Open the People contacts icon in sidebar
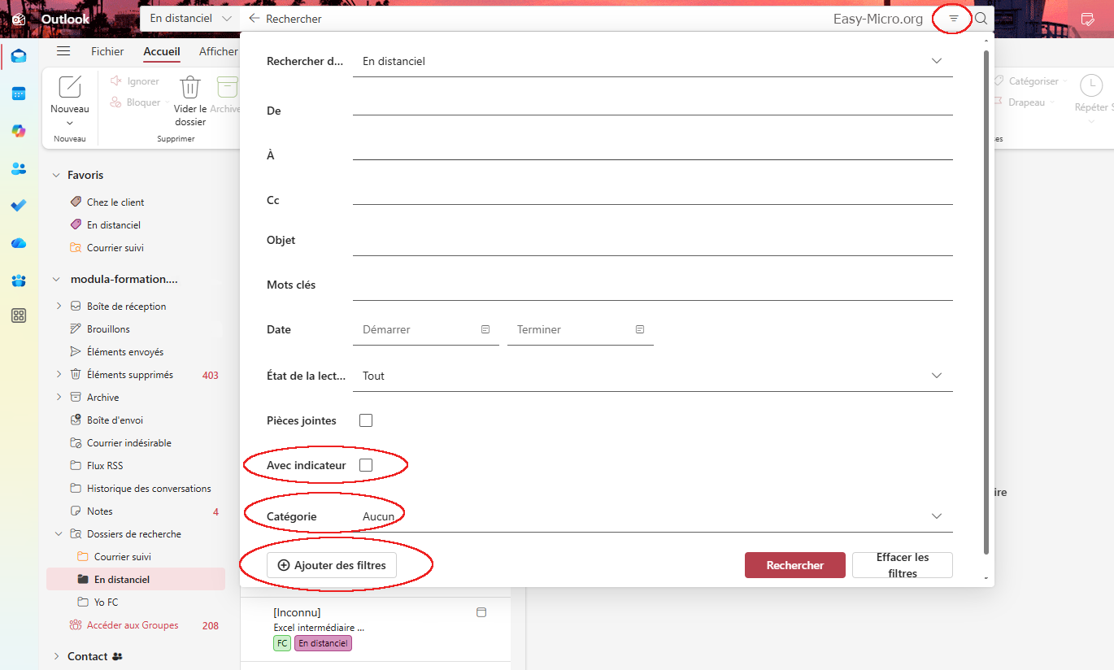The image size is (1114, 670). click(x=19, y=168)
